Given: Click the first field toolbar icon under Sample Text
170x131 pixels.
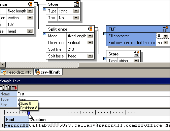Looking at the screenshot, I should (2, 88).
